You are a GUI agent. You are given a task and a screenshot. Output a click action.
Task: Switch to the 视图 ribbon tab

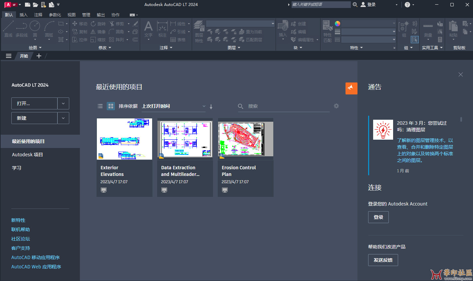pos(71,15)
